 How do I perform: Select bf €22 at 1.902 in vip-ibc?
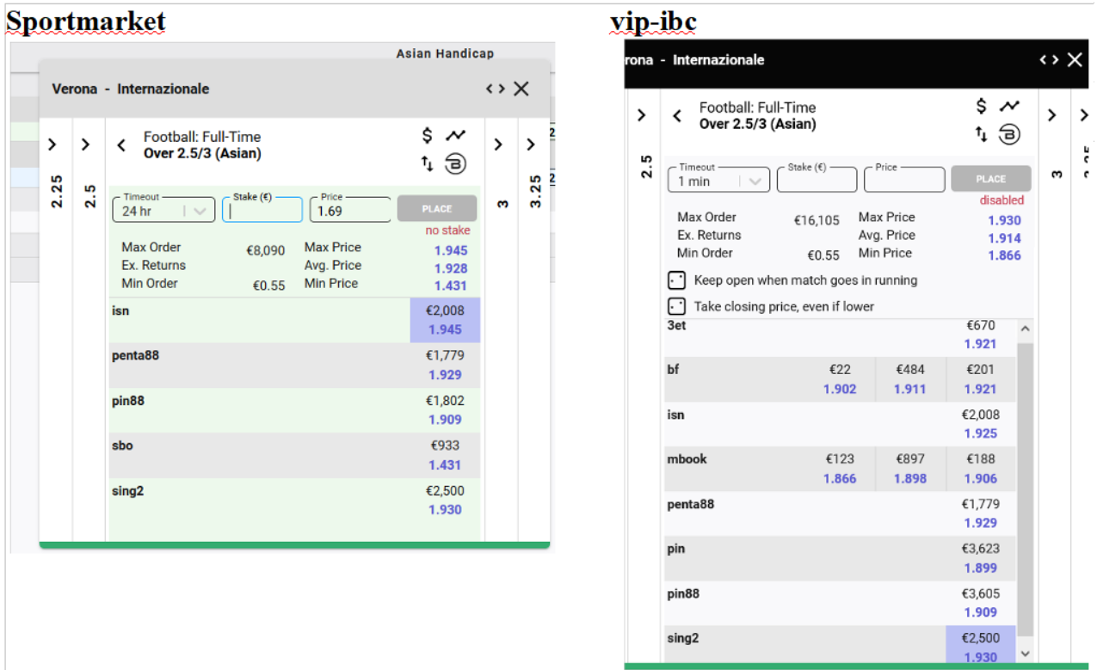pyautogui.click(x=840, y=379)
